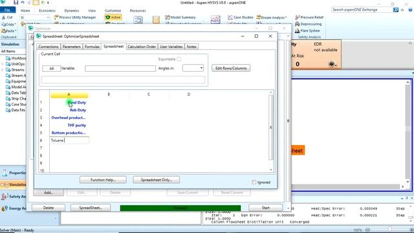Open the EDR status dropdown icon
This screenshot has height=233, width=414.
coord(332,64)
